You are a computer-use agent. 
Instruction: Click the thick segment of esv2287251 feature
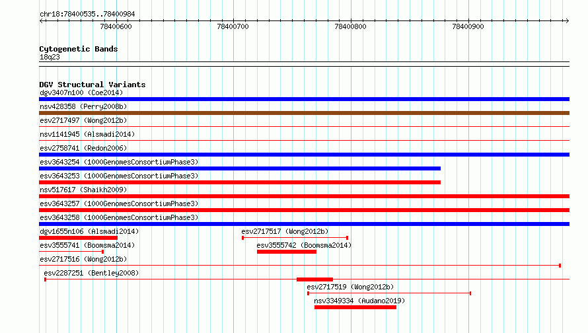click(314, 279)
